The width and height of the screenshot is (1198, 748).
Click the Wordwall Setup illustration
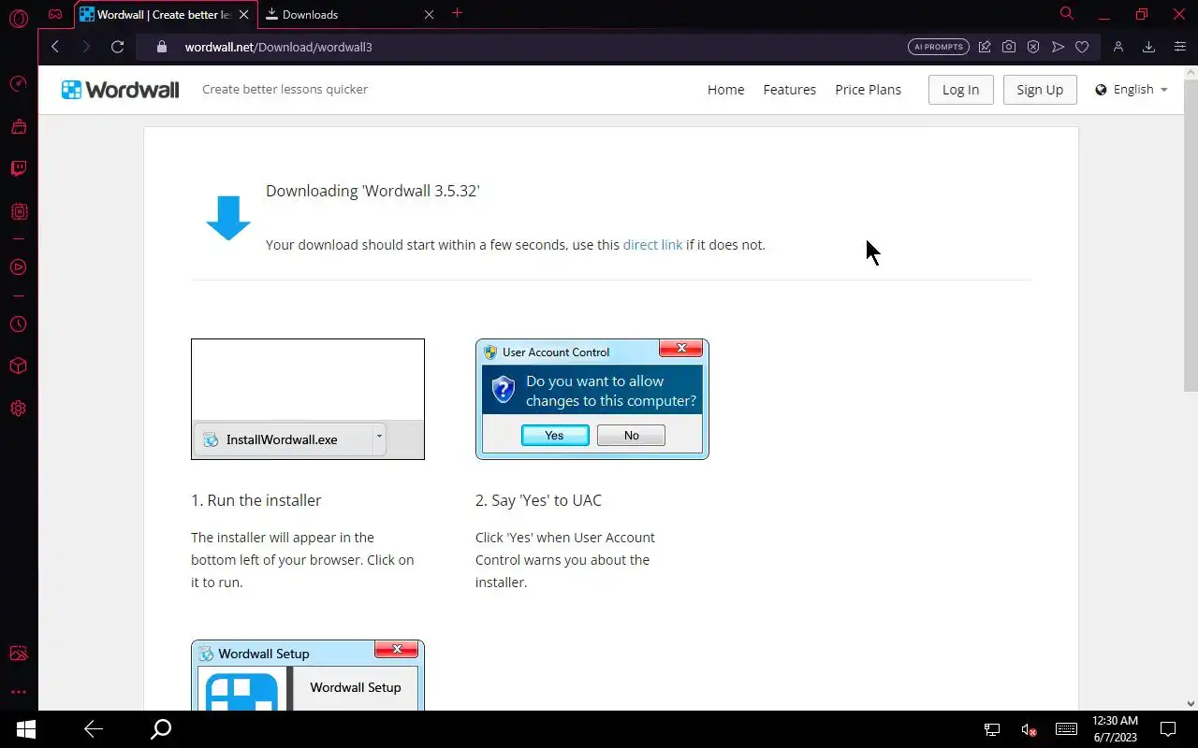pyautogui.click(x=308, y=675)
